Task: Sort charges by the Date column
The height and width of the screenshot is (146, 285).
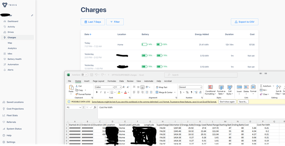Action: 88,34
